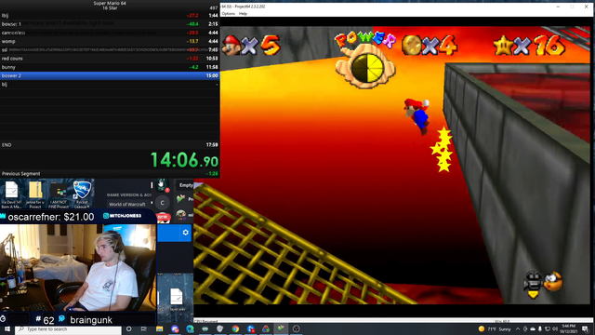
Task: Click the hand server icon with red badge
Action: click(163, 185)
